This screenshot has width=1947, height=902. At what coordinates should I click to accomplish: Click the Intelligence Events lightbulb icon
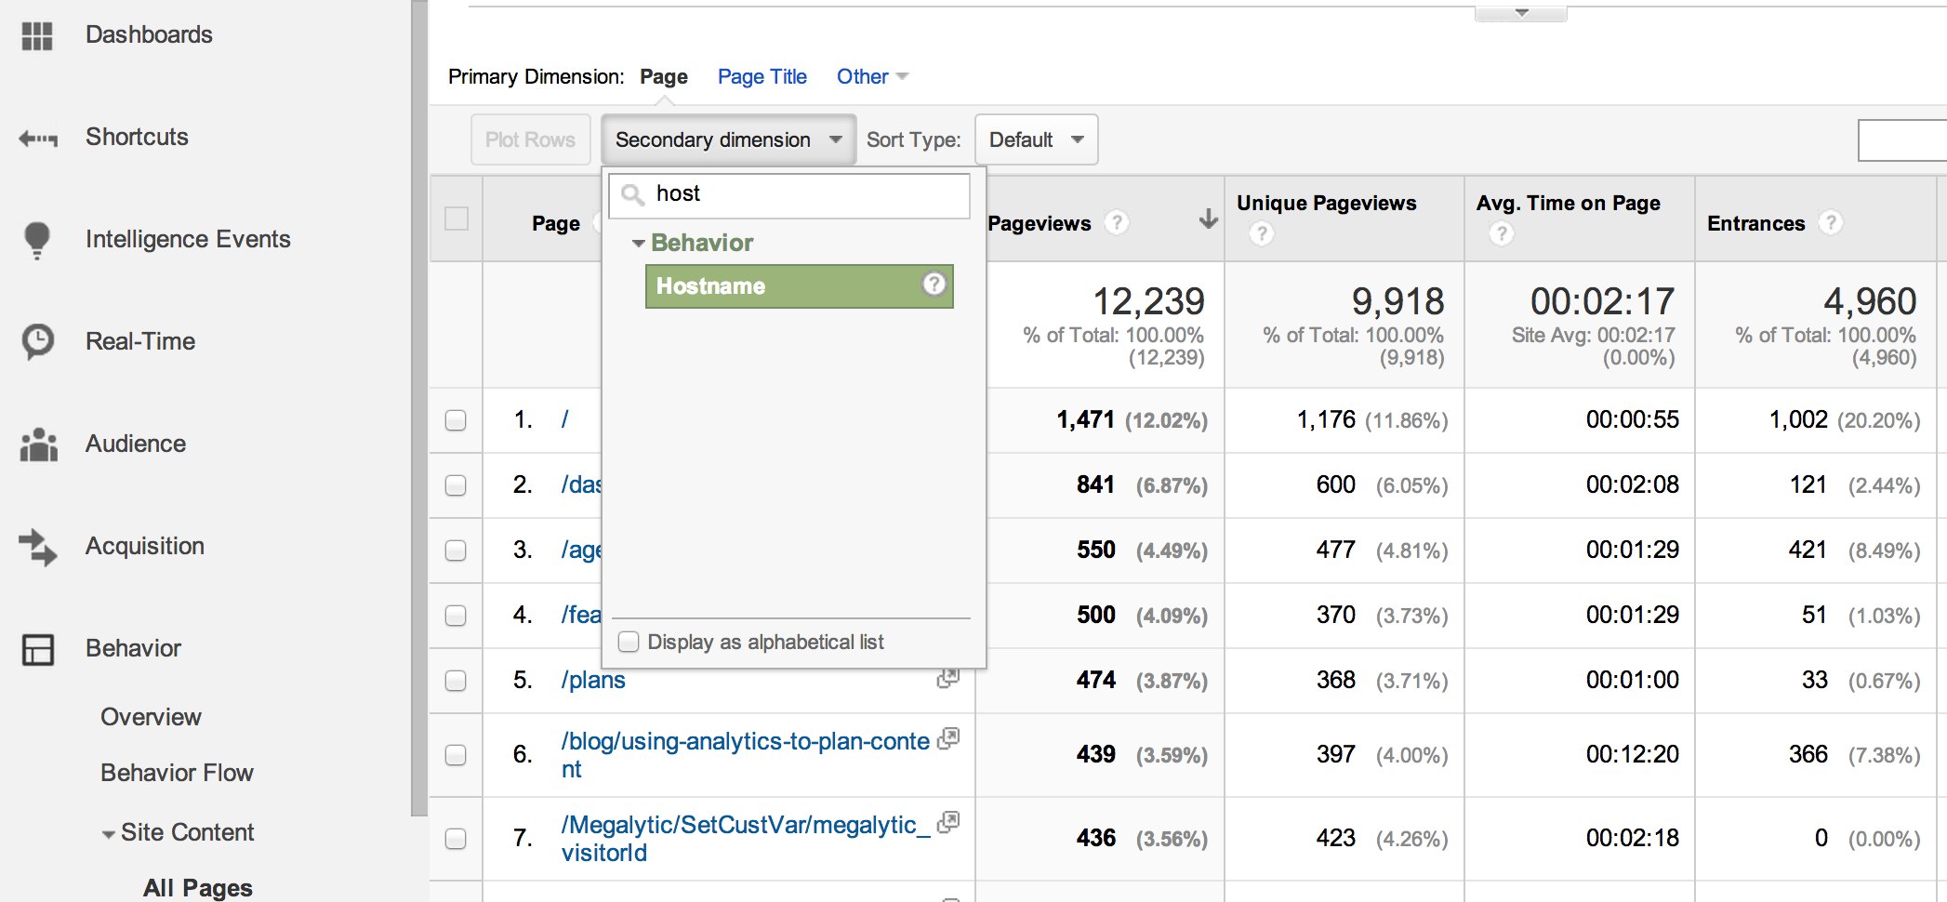point(37,240)
